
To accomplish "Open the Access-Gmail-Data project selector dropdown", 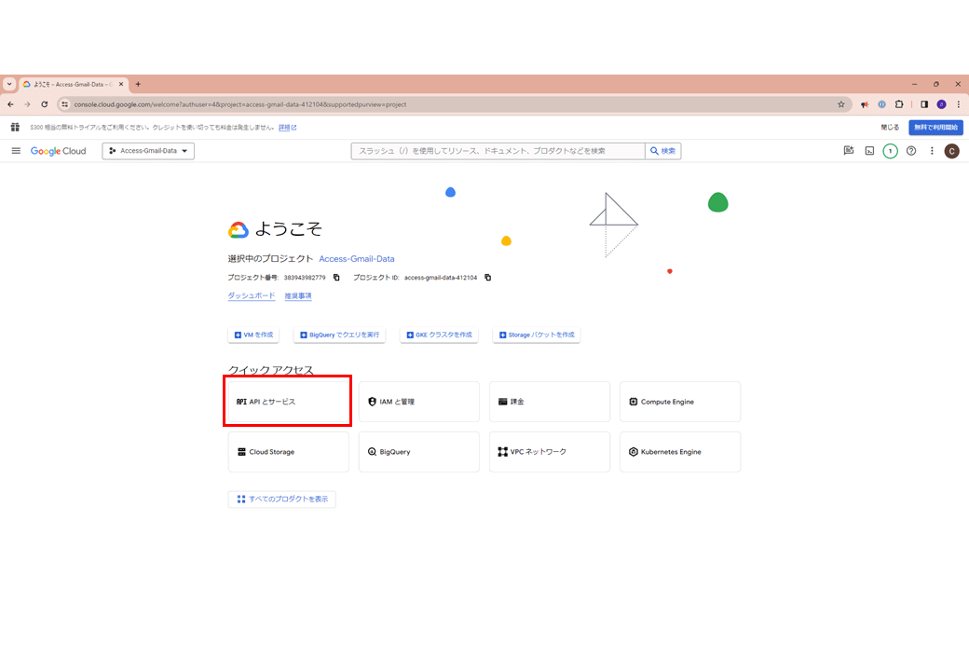I will coord(148,151).
